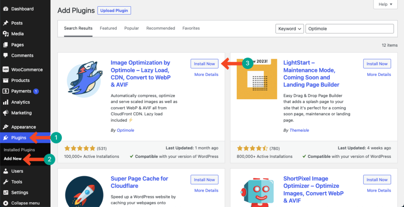Open More Details for ShortPixel
This screenshot has height=207, width=404.
click(379, 190)
